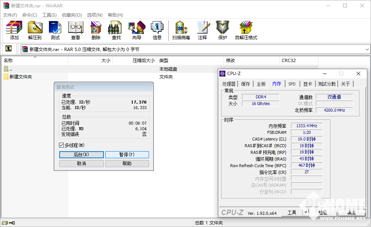Open the 查看 (View) toolbar icon
The image size is (371, 227).
coord(76,30)
